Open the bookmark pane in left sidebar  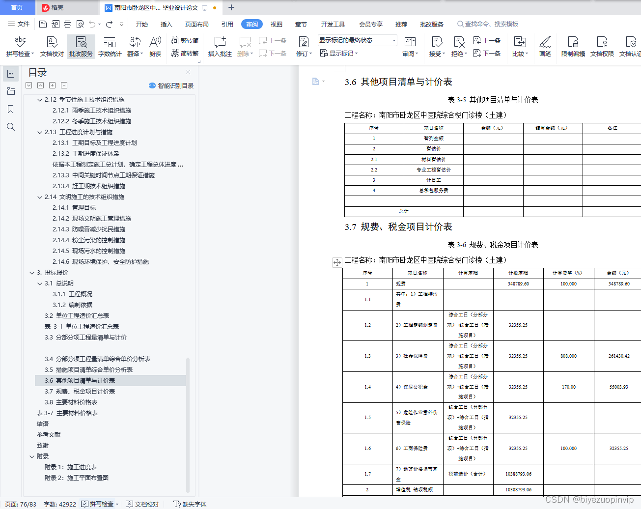point(11,109)
